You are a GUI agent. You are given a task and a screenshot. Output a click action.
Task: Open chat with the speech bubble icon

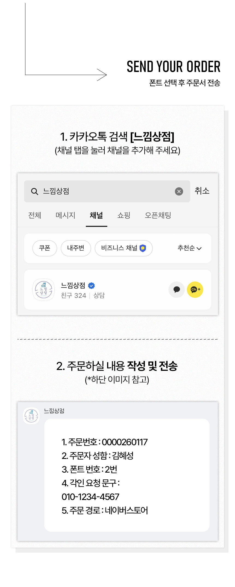point(177,290)
